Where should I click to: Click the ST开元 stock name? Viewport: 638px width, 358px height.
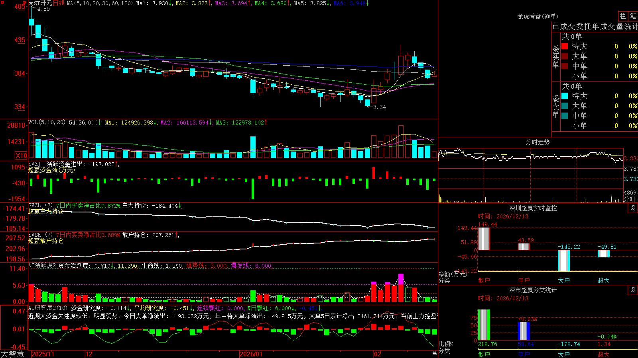tap(43, 3)
